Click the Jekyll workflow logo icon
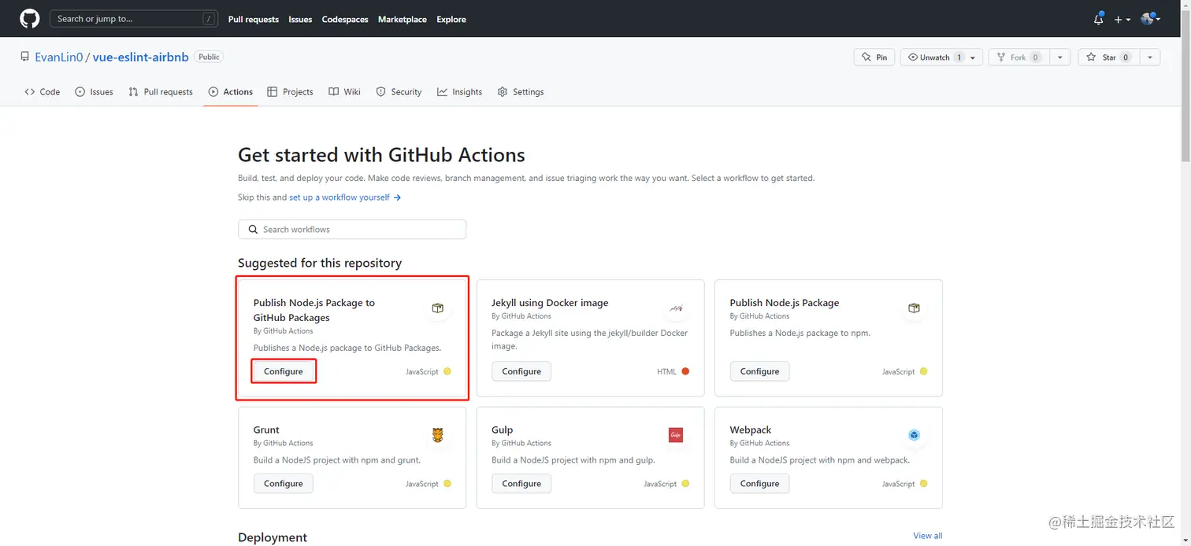The image size is (1191, 546). click(x=676, y=308)
